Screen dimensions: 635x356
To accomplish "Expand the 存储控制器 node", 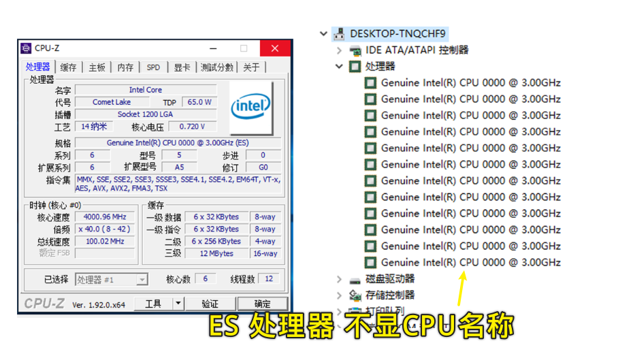I will pyautogui.click(x=339, y=295).
